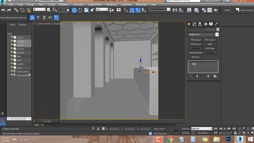This screenshot has width=254, height=143.
Task: Restrict movement to the X axis
Action: point(32,17)
